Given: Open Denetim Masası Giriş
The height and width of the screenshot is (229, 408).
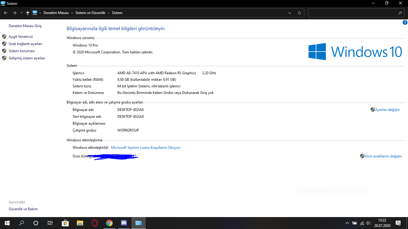Looking at the screenshot, I should (x=25, y=26).
